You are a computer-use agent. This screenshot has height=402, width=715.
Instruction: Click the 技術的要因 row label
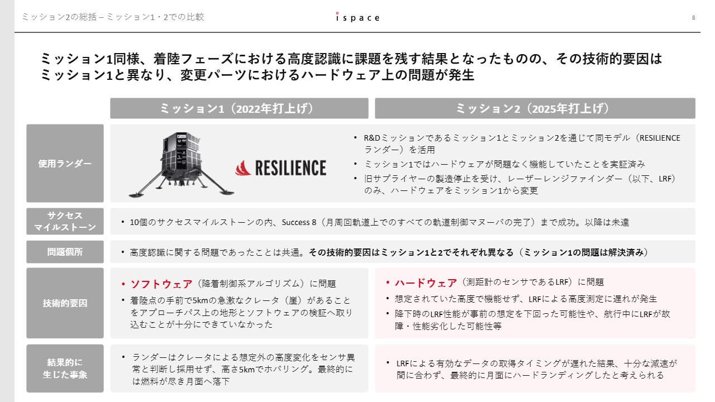(65, 303)
